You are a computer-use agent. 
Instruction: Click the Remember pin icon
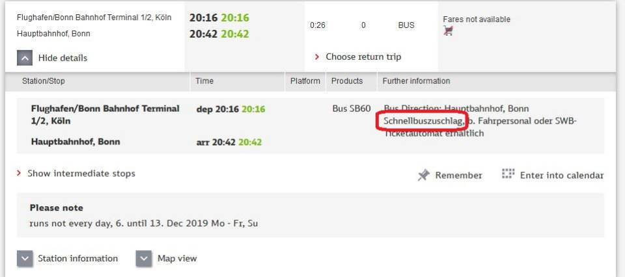point(424,175)
